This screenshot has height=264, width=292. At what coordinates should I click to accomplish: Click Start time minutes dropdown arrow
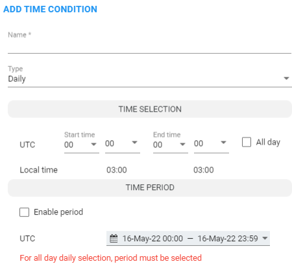(x=134, y=142)
